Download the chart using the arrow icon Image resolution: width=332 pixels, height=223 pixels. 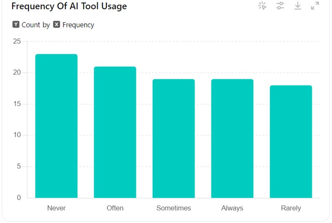click(x=298, y=6)
